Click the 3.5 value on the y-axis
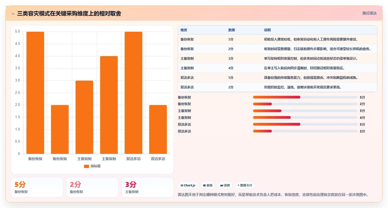388x208 pixels. pyautogui.click(x=18, y=68)
